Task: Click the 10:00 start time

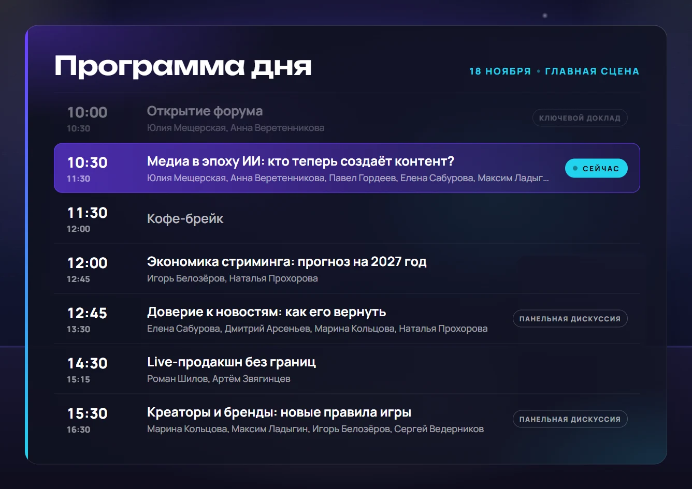Action: click(x=87, y=112)
